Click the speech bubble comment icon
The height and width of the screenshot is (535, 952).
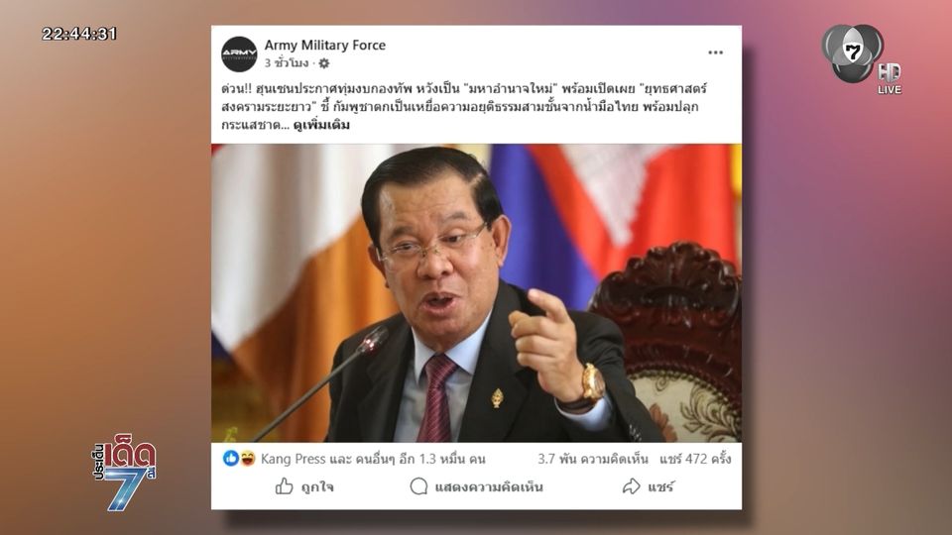click(x=418, y=486)
